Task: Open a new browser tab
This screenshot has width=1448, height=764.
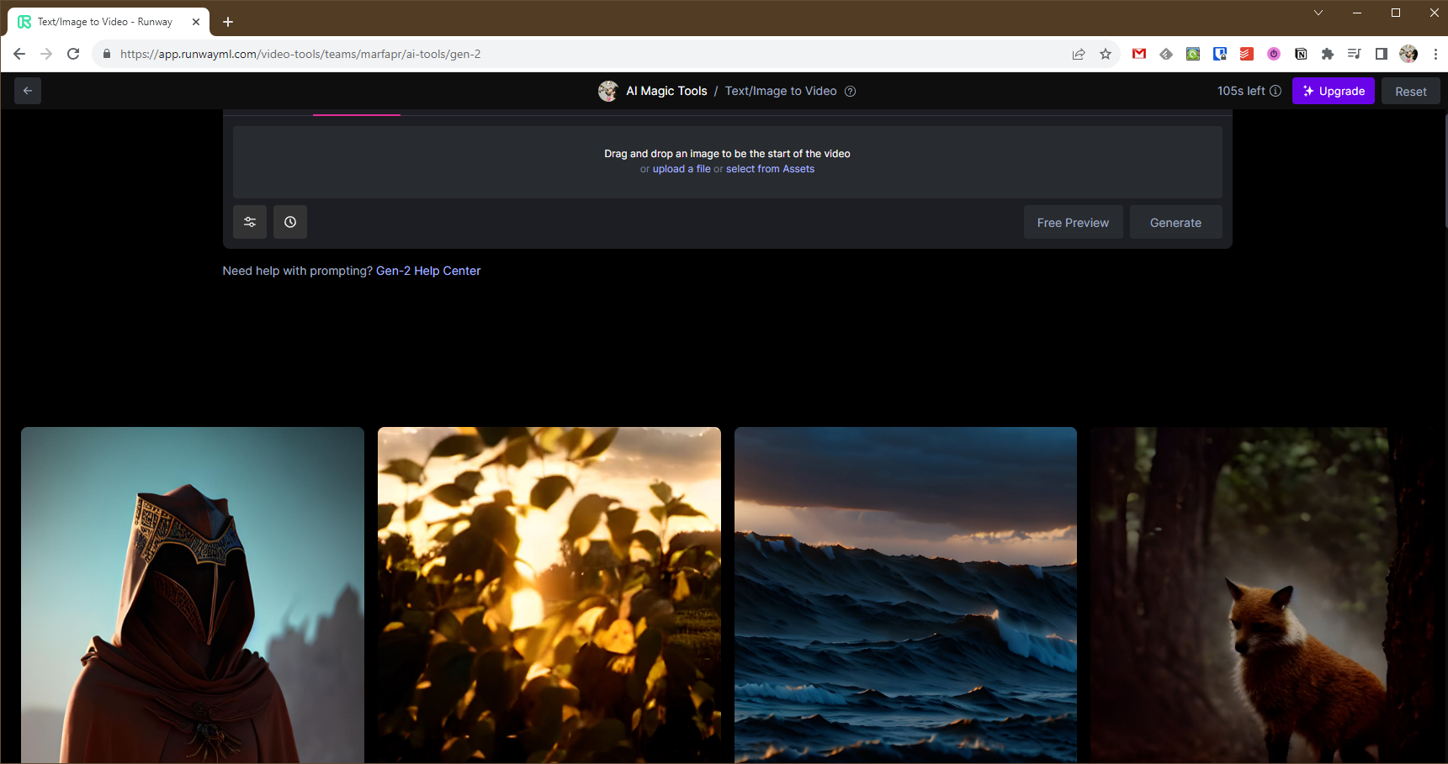Action: pos(228,22)
